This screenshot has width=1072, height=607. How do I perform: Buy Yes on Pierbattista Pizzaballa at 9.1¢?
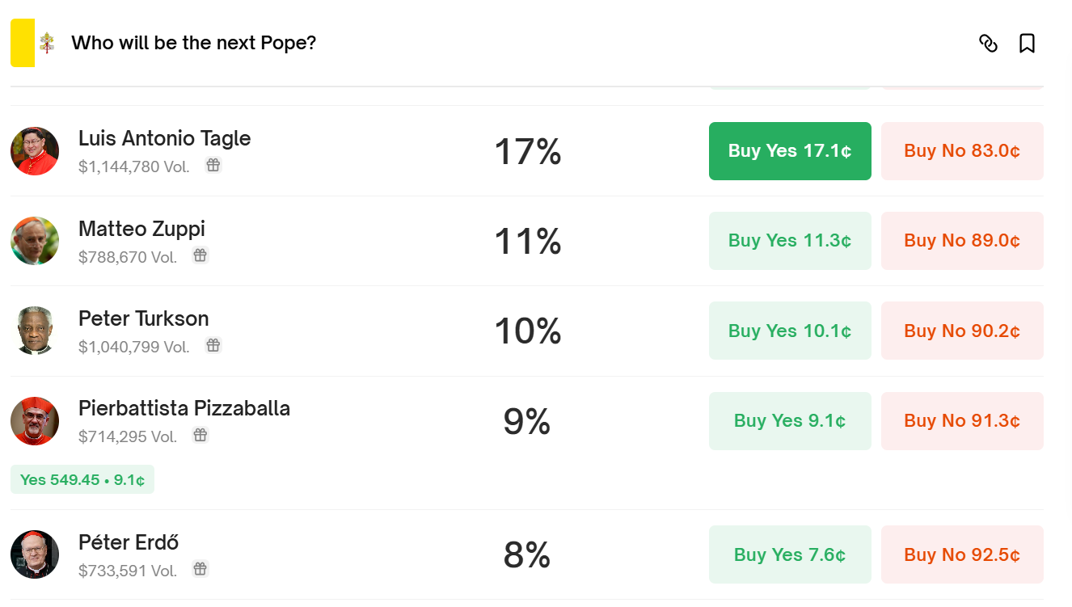click(x=789, y=421)
